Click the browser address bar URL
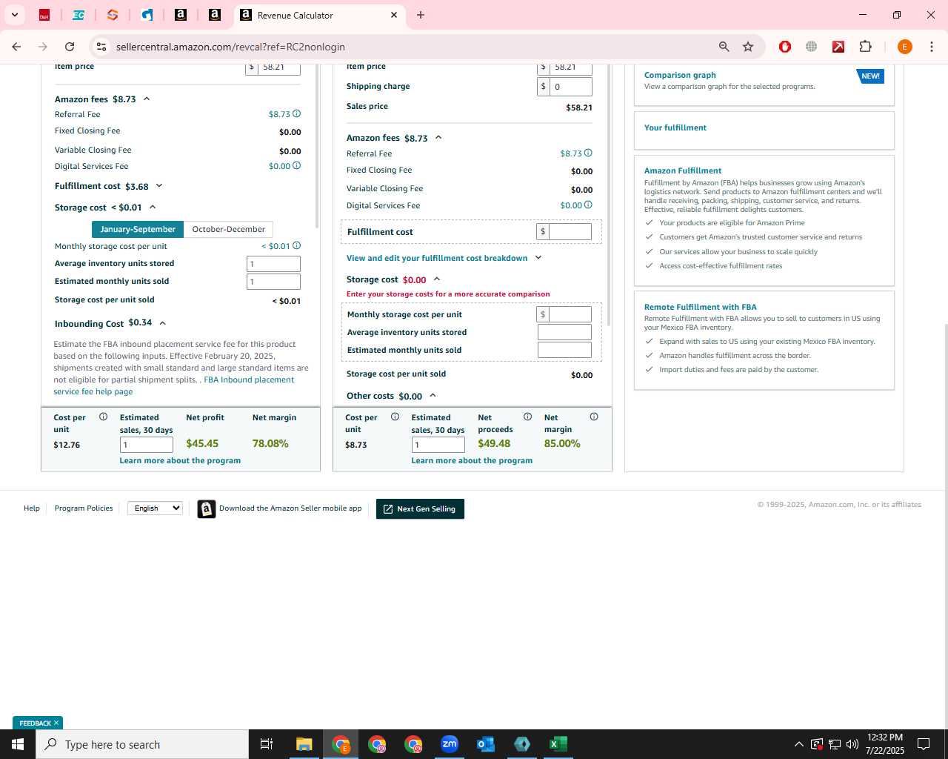948x759 pixels. [230, 47]
